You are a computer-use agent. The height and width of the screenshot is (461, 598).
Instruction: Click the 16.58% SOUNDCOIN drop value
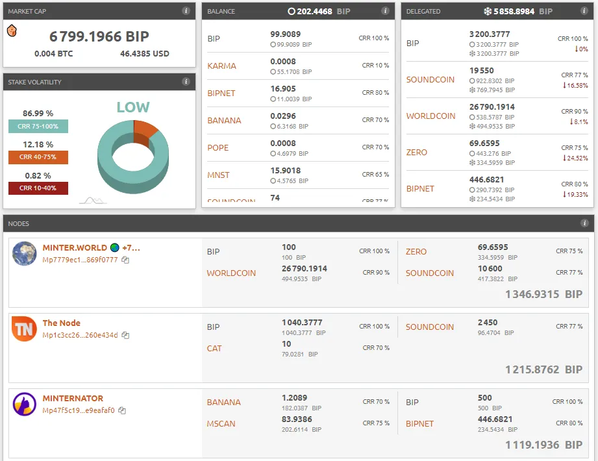tap(575, 86)
